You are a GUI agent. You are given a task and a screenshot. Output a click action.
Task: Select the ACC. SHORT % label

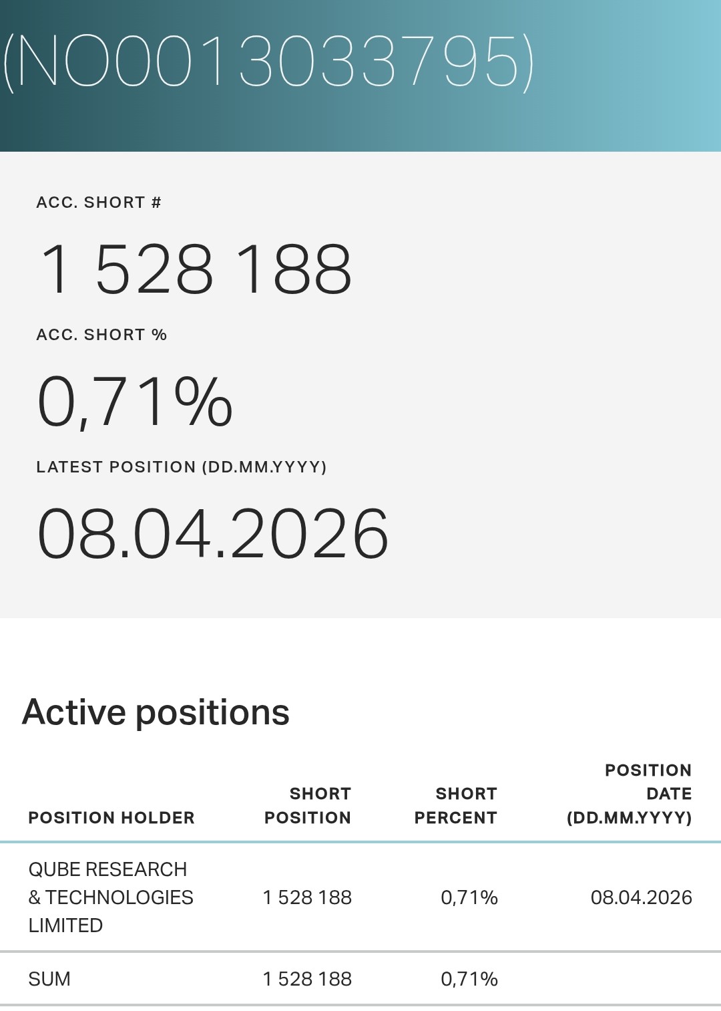pyautogui.click(x=101, y=335)
